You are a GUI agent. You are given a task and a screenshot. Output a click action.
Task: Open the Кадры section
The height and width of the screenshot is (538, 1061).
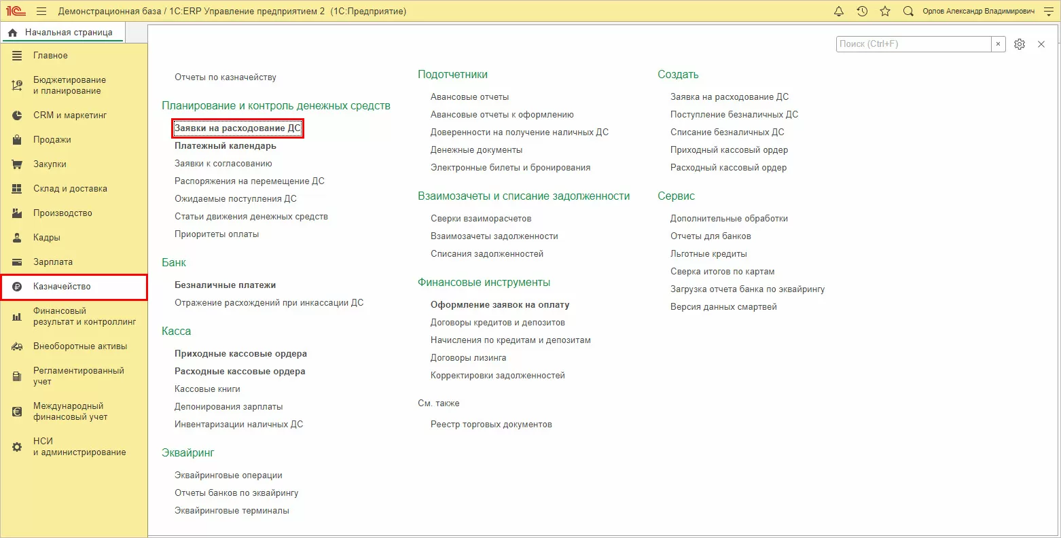(x=74, y=238)
